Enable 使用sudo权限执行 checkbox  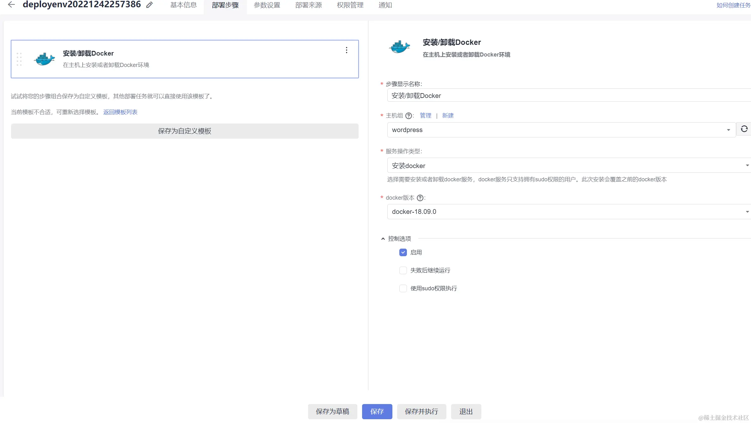tap(403, 288)
